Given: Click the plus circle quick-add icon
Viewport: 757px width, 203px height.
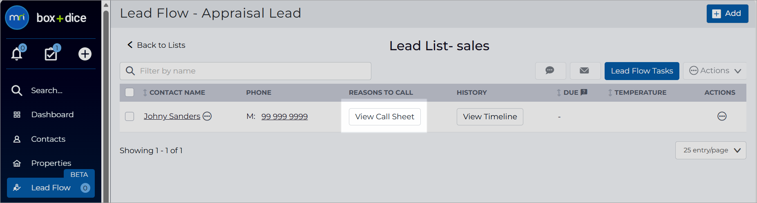Looking at the screenshot, I should click(x=85, y=54).
